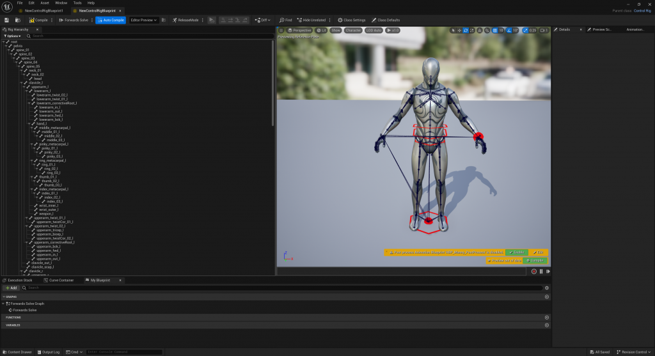Click the green Enable button in the warning

click(x=516, y=252)
